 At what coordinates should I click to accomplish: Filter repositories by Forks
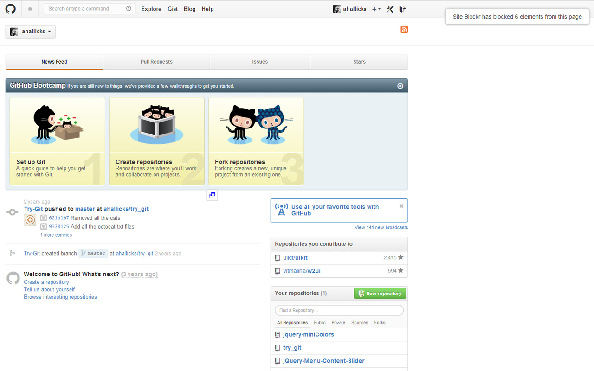(x=380, y=323)
